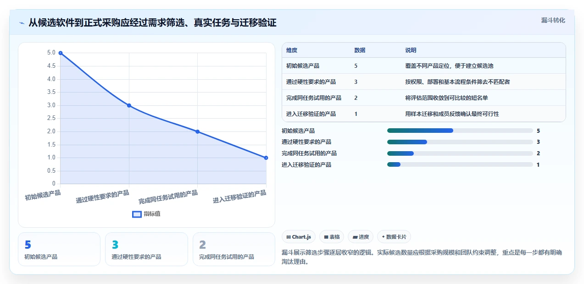Click 覆盖不同产品定位，便于建立候选池 cell
Viewport: 584px width, 284px height.
pos(449,66)
